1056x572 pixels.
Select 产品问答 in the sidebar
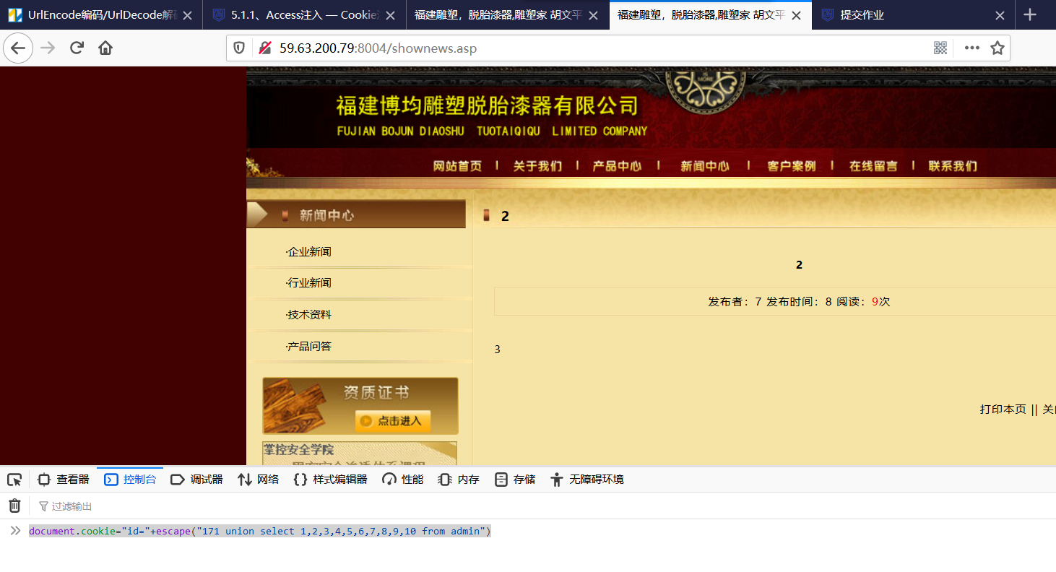coord(308,347)
